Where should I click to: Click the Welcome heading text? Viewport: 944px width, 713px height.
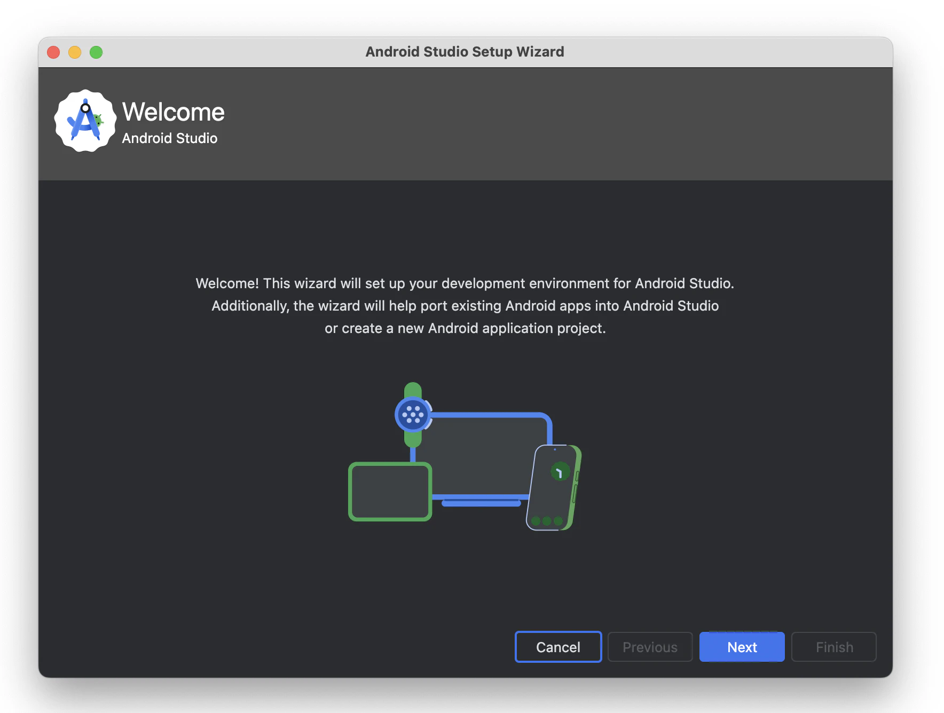174,112
